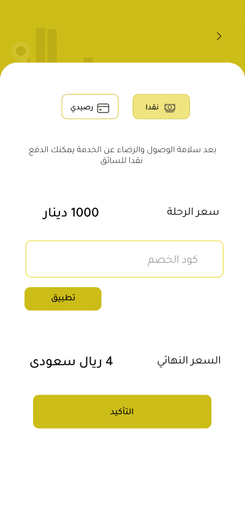Tap the رصيدي label text
Image resolution: width=245 pixels, height=531 pixels.
(81, 108)
